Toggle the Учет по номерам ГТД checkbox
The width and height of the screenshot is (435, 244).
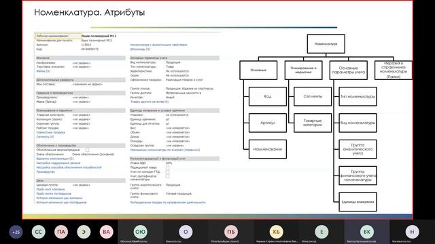coord(167,171)
